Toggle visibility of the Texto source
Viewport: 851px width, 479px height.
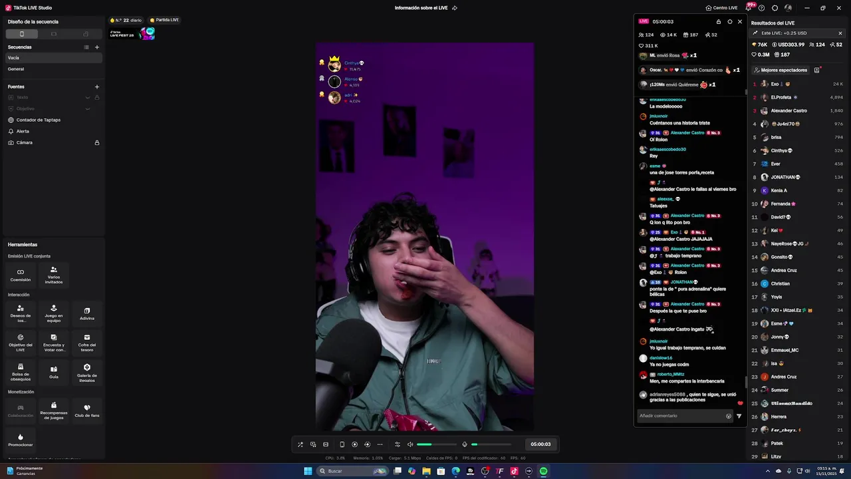pyautogui.click(x=87, y=97)
